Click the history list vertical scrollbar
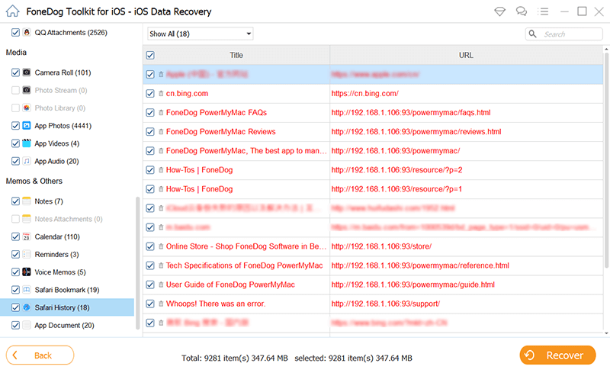This screenshot has width=610, height=373. (606, 159)
